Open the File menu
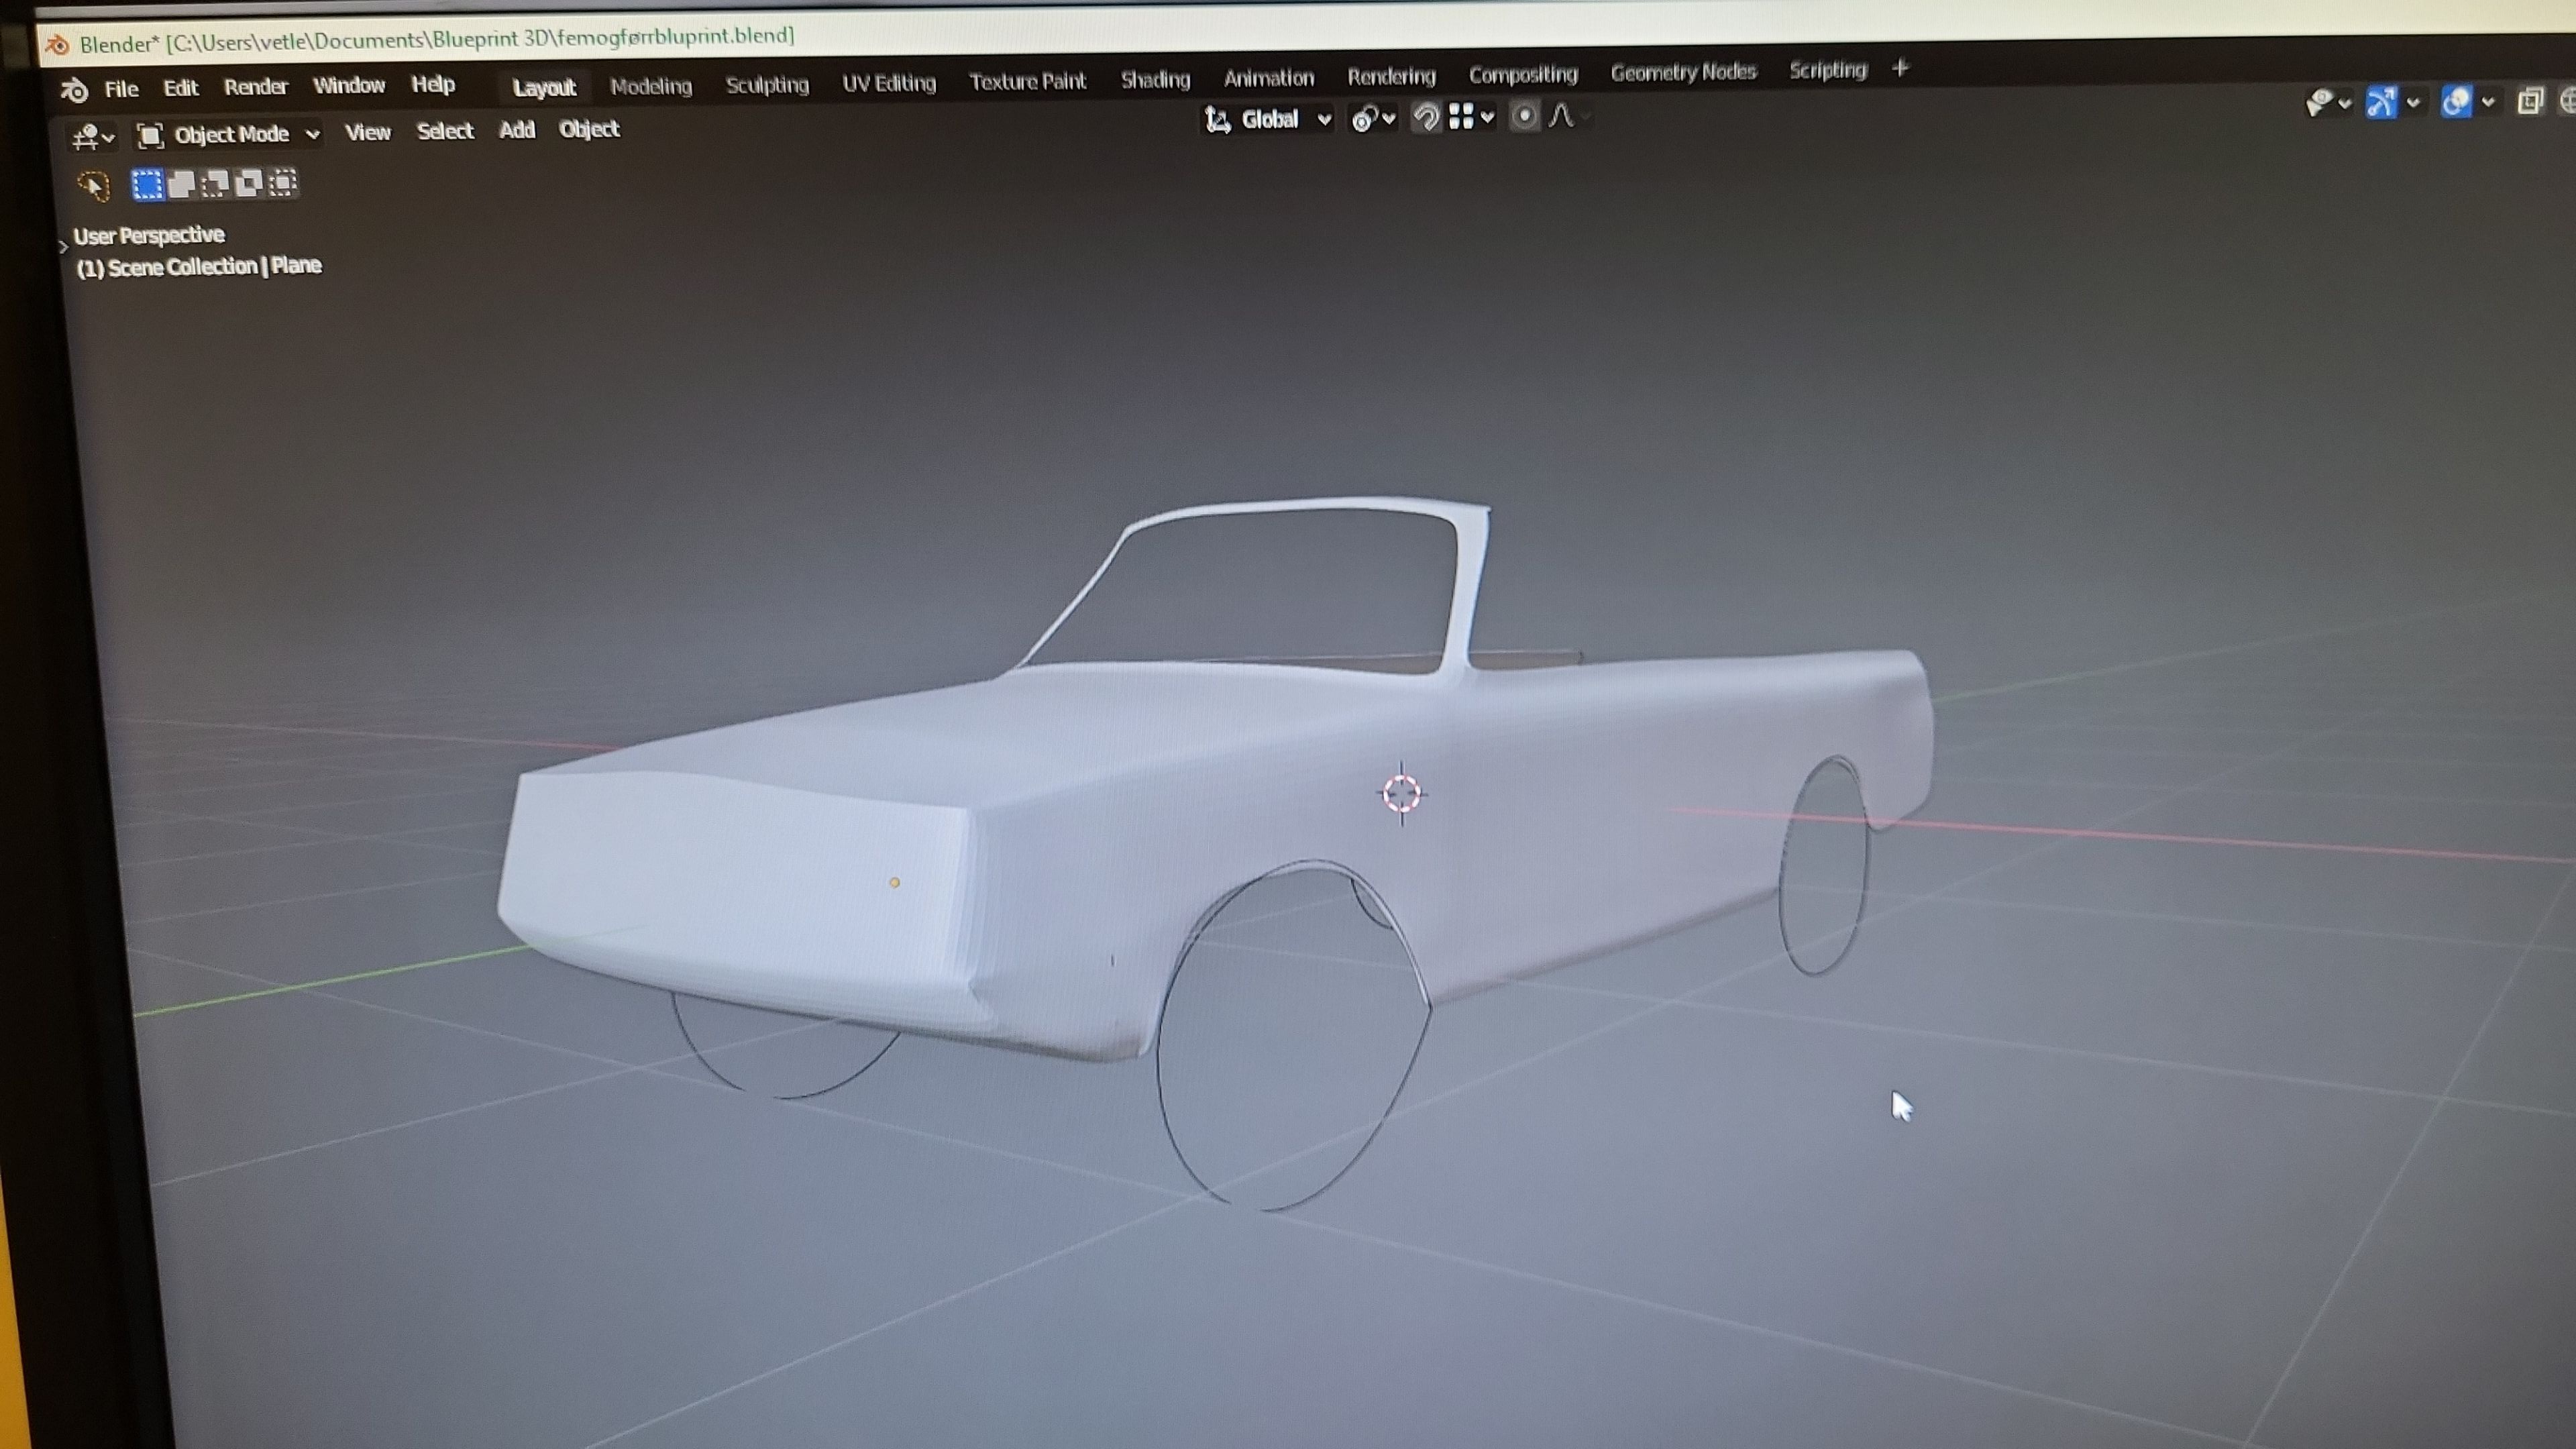 click(x=121, y=89)
